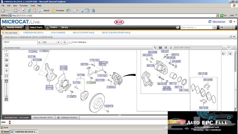Toggle the Cross Catalogue checkbox
The height and width of the screenshot is (134, 238).
(70, 42)
